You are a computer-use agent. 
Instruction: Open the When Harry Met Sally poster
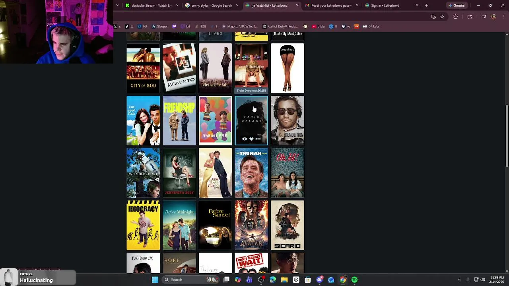pos(215,68)
